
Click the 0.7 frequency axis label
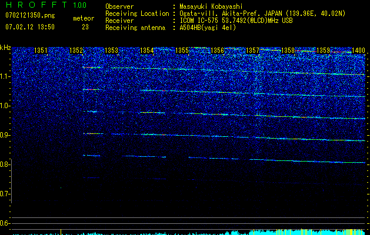click(5, 194)
